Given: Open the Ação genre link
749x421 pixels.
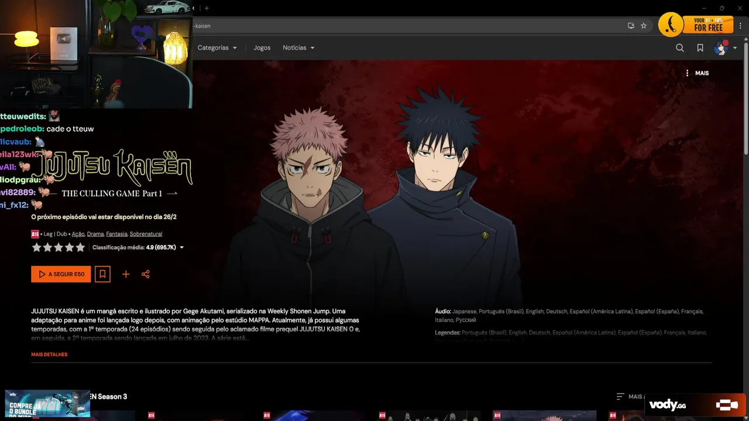Looking at the screenshot, I should point(78,234).
